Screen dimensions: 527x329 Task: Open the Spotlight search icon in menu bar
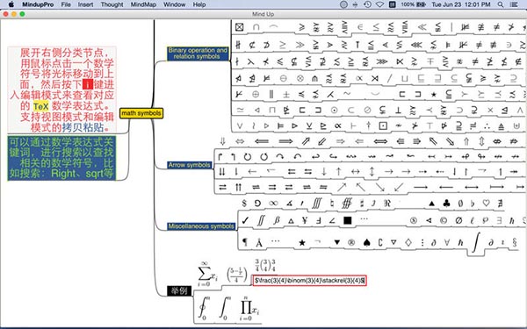click(x=501, y=4)
